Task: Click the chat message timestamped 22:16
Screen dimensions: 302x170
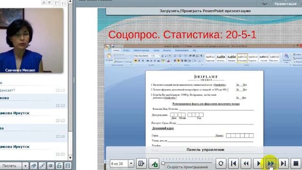Action: pyautogui.click(x=34, y=133)
